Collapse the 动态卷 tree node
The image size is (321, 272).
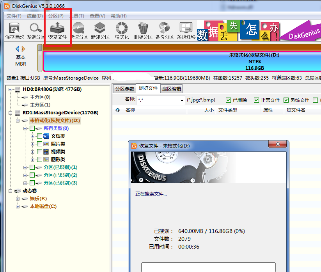point(10,191)
